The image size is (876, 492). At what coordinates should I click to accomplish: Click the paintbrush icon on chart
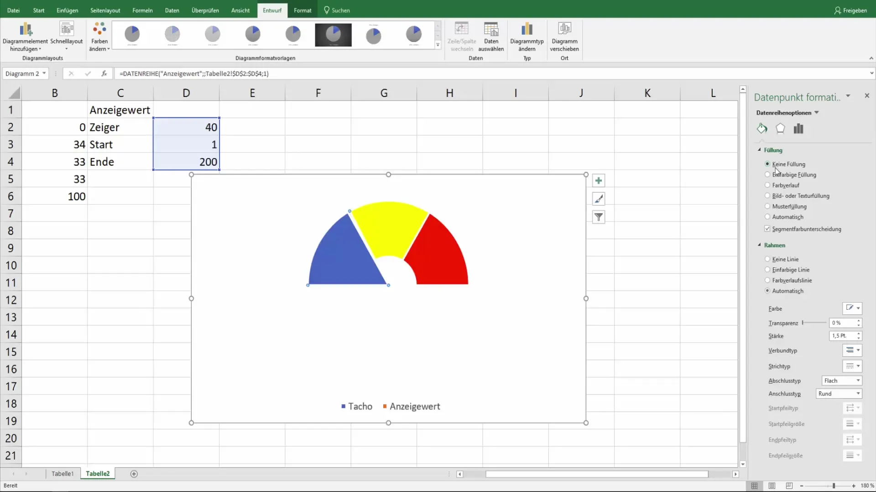(599, 199)
